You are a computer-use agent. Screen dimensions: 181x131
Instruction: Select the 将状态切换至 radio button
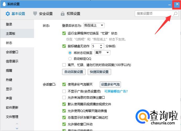click(x=70, y=53)
